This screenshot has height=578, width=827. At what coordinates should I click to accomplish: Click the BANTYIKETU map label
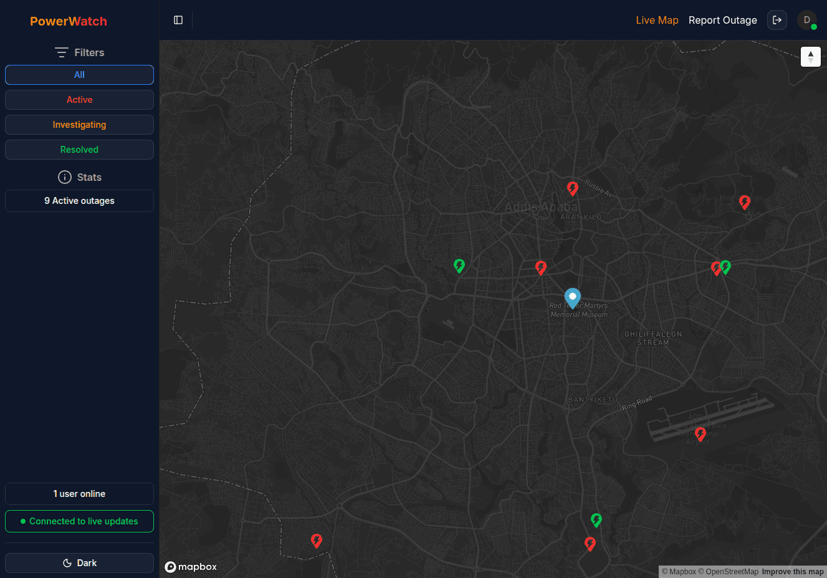(x=593, y=400)
